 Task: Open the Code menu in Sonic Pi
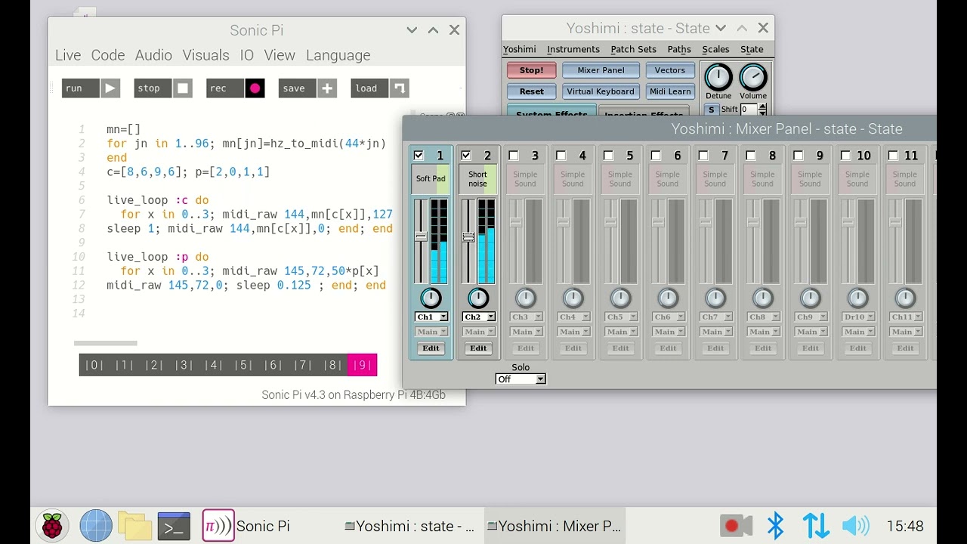coord(108,55)
